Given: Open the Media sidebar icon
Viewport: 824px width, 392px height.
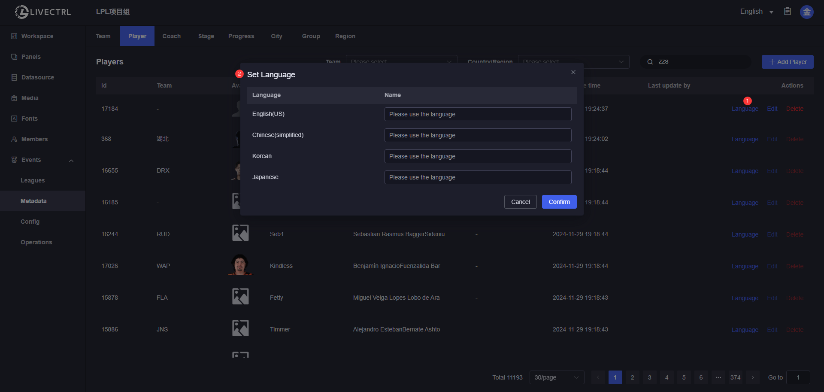Looking at the screenshot, I should tap(14, 98).
